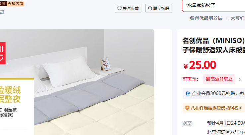Click the blue 企 enterprise member icon
Viewport: 245px width, 135px height.
click(188, 93)
